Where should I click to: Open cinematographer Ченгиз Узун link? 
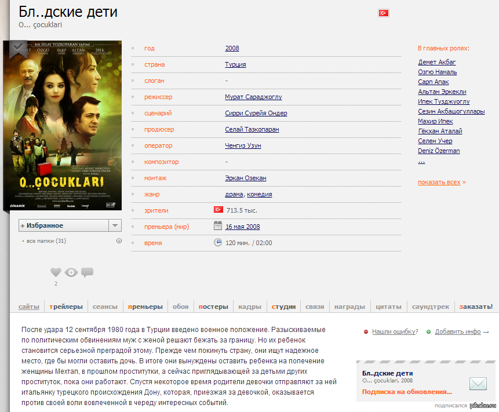(x=243, y=145)
